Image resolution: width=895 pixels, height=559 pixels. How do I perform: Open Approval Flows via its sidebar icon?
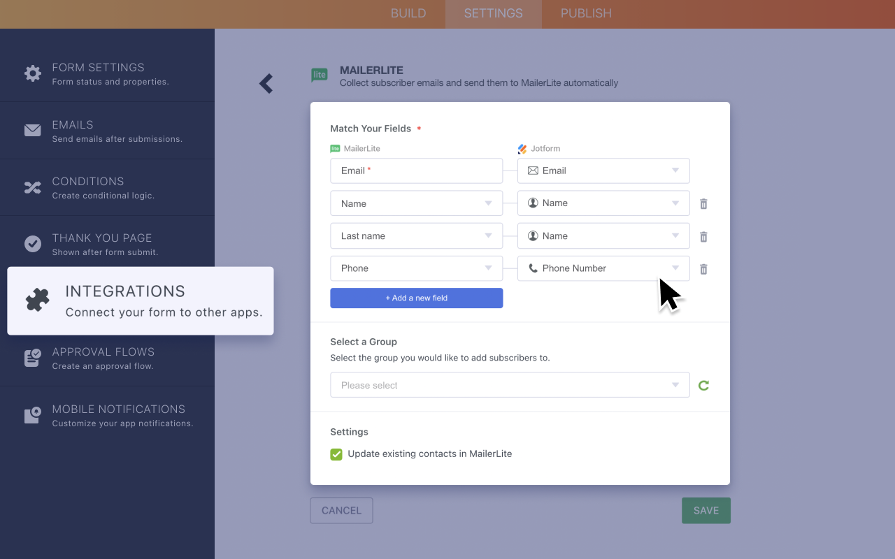(32, 358)
